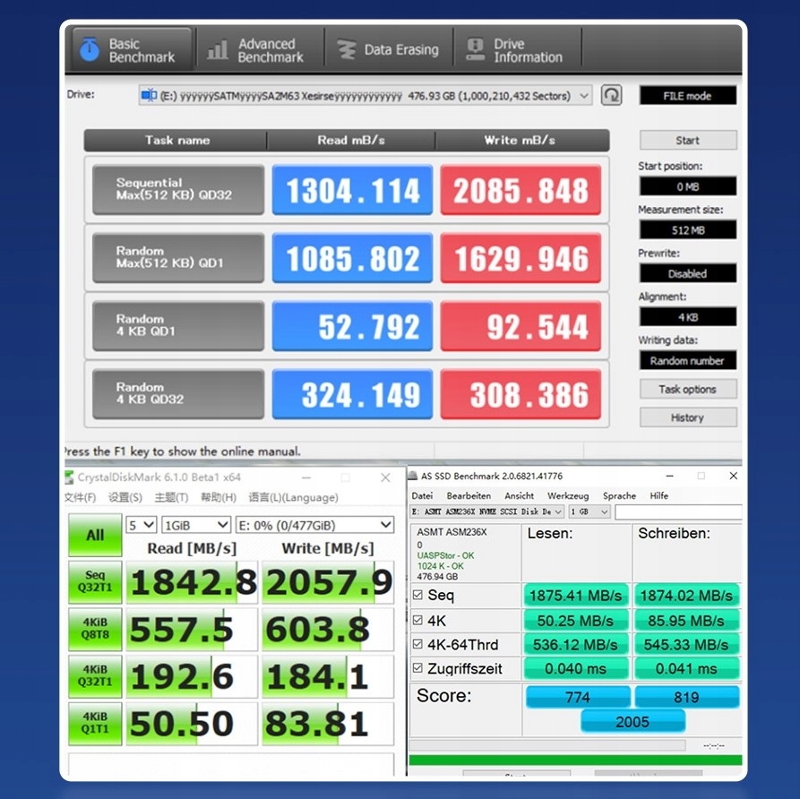
Task: Click the Random 4 KB QD32 task button
Action: tap(178, 394)
